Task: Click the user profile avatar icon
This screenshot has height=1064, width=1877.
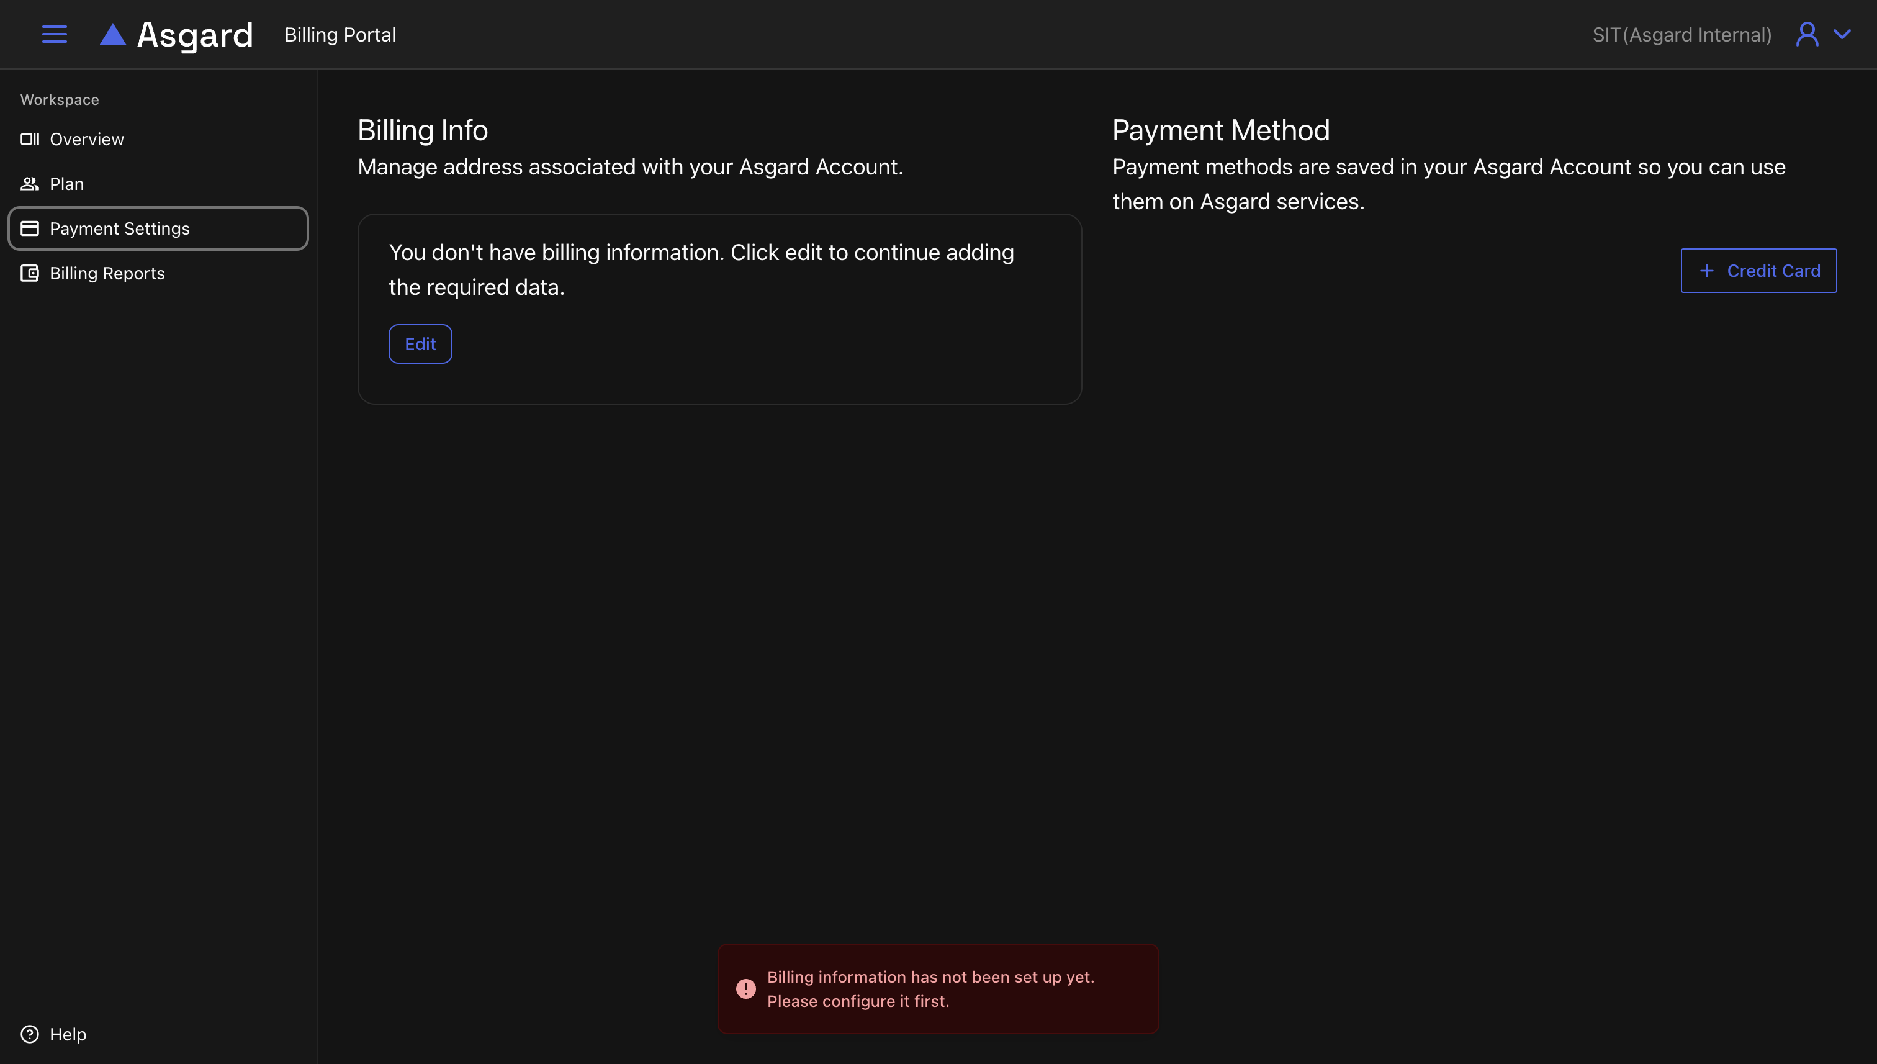Action: [1807, 34]
